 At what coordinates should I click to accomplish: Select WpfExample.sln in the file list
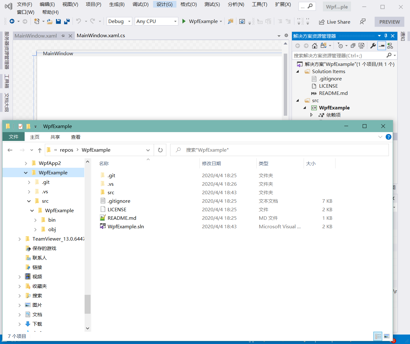126,227
